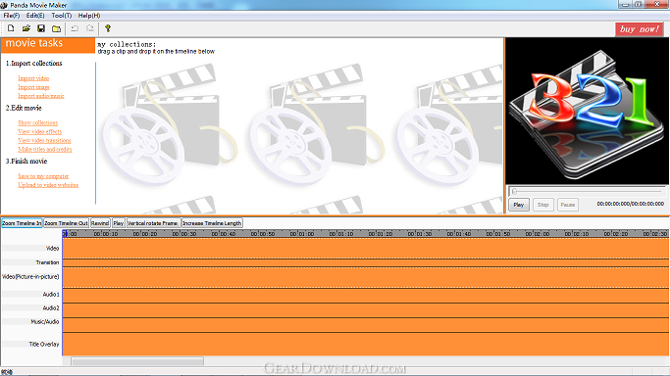Click the Help question mark icon

(108, 28)
